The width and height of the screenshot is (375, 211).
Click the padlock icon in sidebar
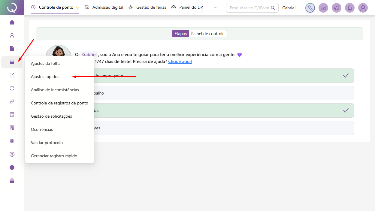[12, 62]
